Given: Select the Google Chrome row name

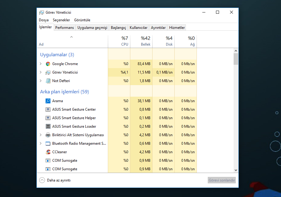Looking at the screenshot, I should click(x=65, y=64).
